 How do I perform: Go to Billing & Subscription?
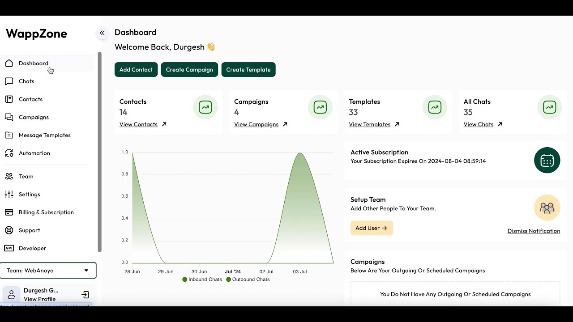pos(47,212)
